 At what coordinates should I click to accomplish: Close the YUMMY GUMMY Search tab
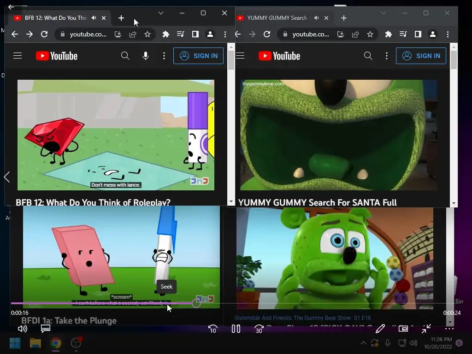(326, 18)
